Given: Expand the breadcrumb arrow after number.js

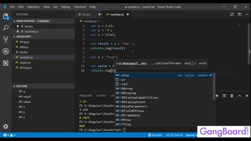Looking at the screenshot, I should tap(98, 21).
